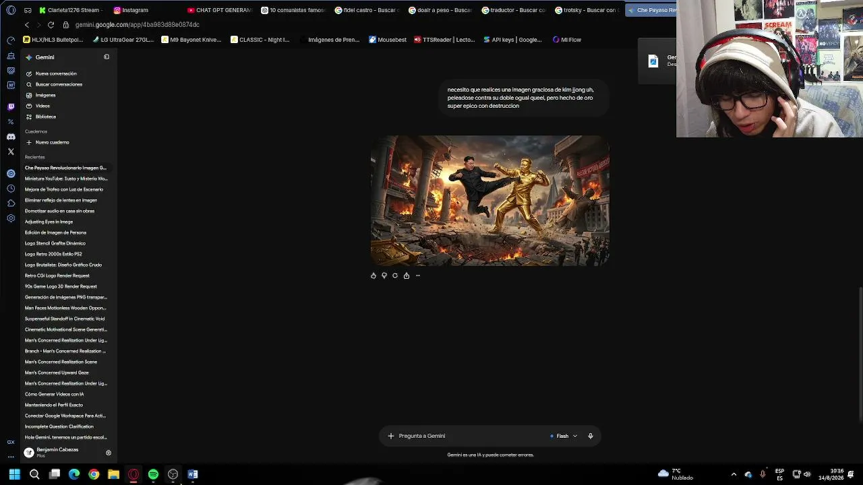Regenerate the image response
This screenshot has width=863, height=485.
[x=395, y=276]
